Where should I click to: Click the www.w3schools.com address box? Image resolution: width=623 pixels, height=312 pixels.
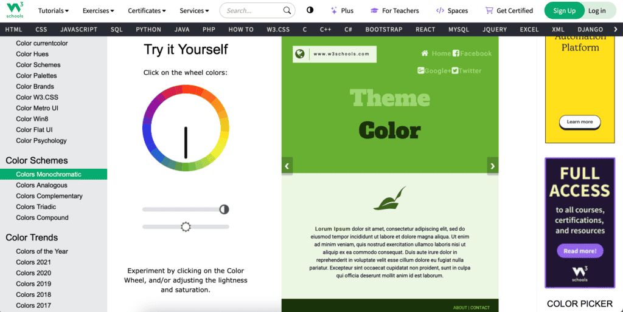(x=335, y=54)
